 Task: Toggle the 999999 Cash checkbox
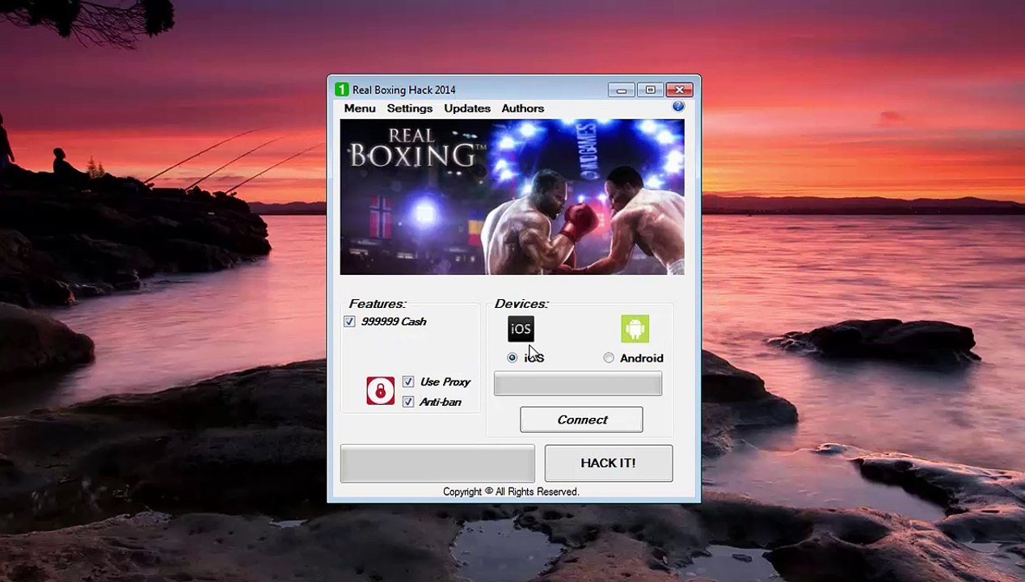click(x=349, y=322)
